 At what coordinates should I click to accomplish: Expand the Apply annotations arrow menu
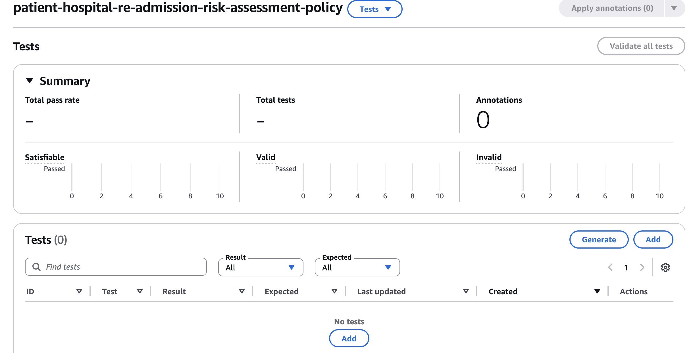[674, 8]
